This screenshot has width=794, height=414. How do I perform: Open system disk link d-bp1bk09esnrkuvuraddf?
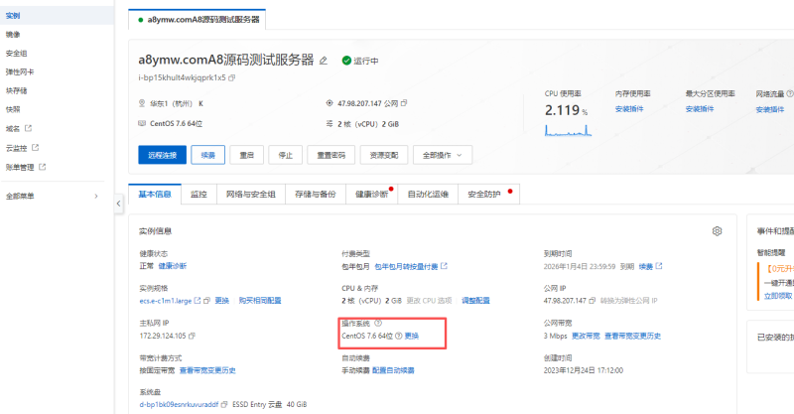coord(179,405)
